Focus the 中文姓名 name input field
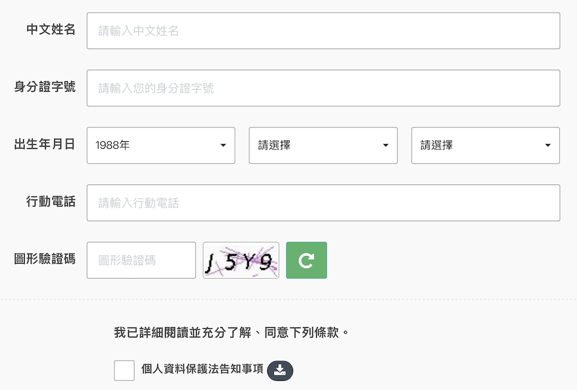 (323, 31)
